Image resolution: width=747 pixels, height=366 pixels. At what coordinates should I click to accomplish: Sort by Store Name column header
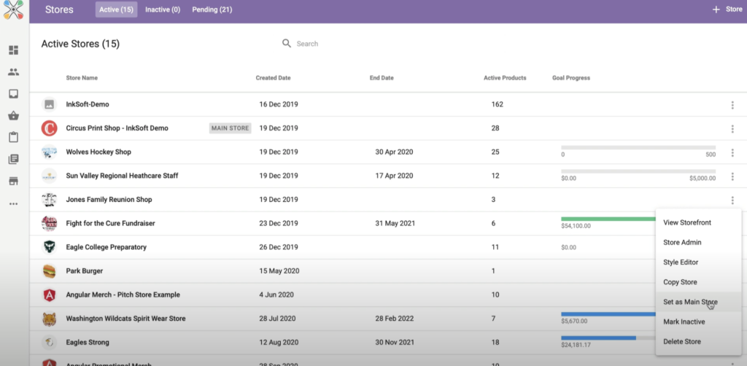coord(82,78)
